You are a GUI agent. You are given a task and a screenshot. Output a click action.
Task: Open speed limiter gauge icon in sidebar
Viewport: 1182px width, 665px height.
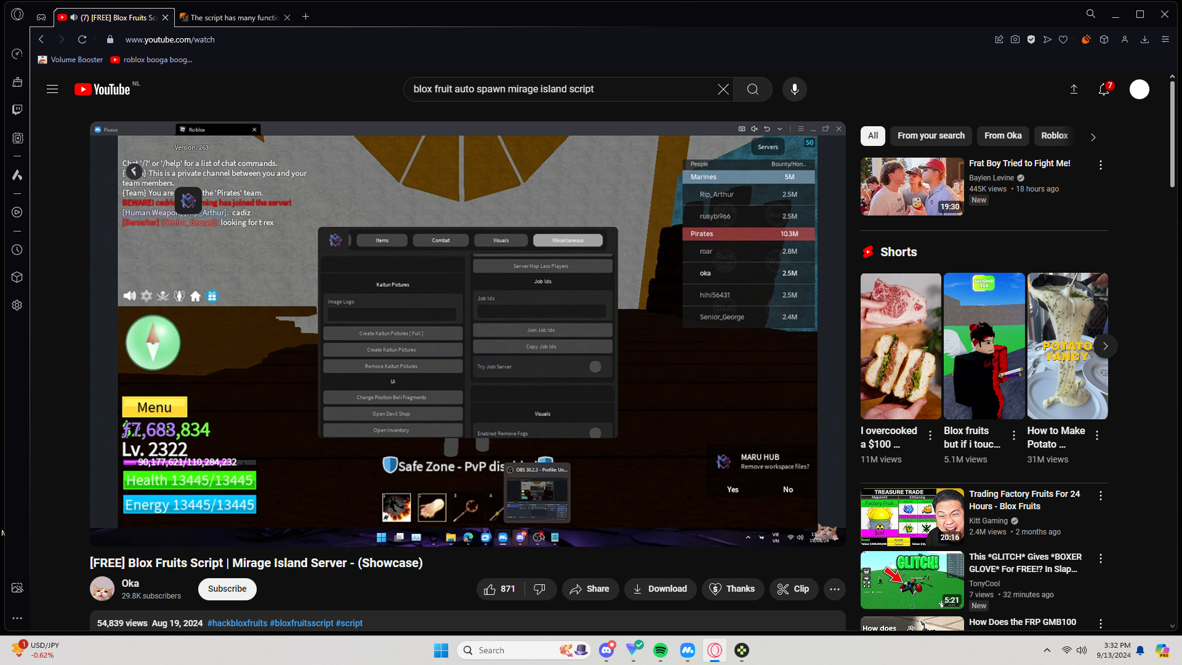[17, 54]
